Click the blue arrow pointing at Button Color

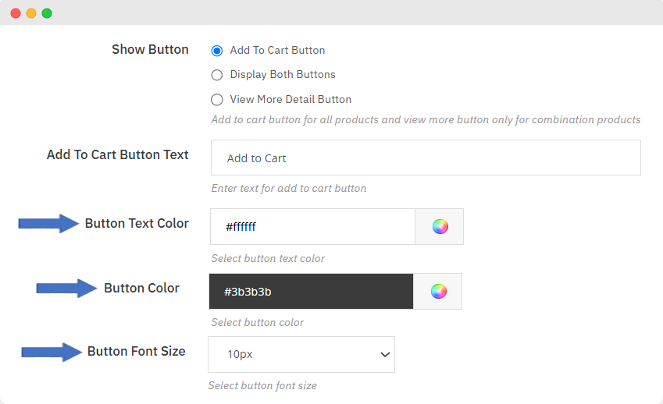pyautogui.click(x=66, y=289)
